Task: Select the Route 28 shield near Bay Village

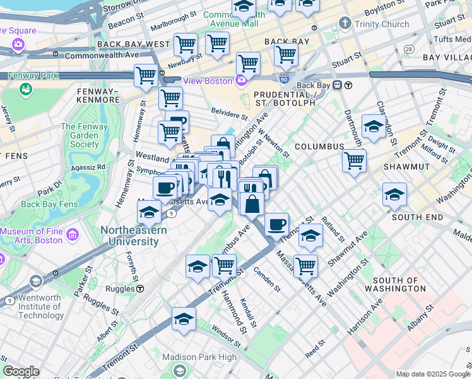Action: pos(409,49)
